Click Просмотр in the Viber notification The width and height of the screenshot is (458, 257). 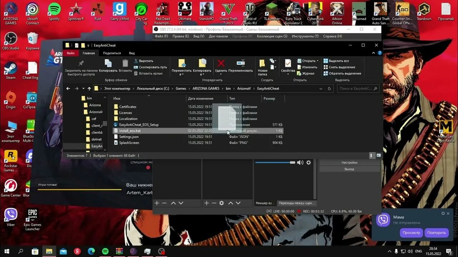[x=411, y=233]
